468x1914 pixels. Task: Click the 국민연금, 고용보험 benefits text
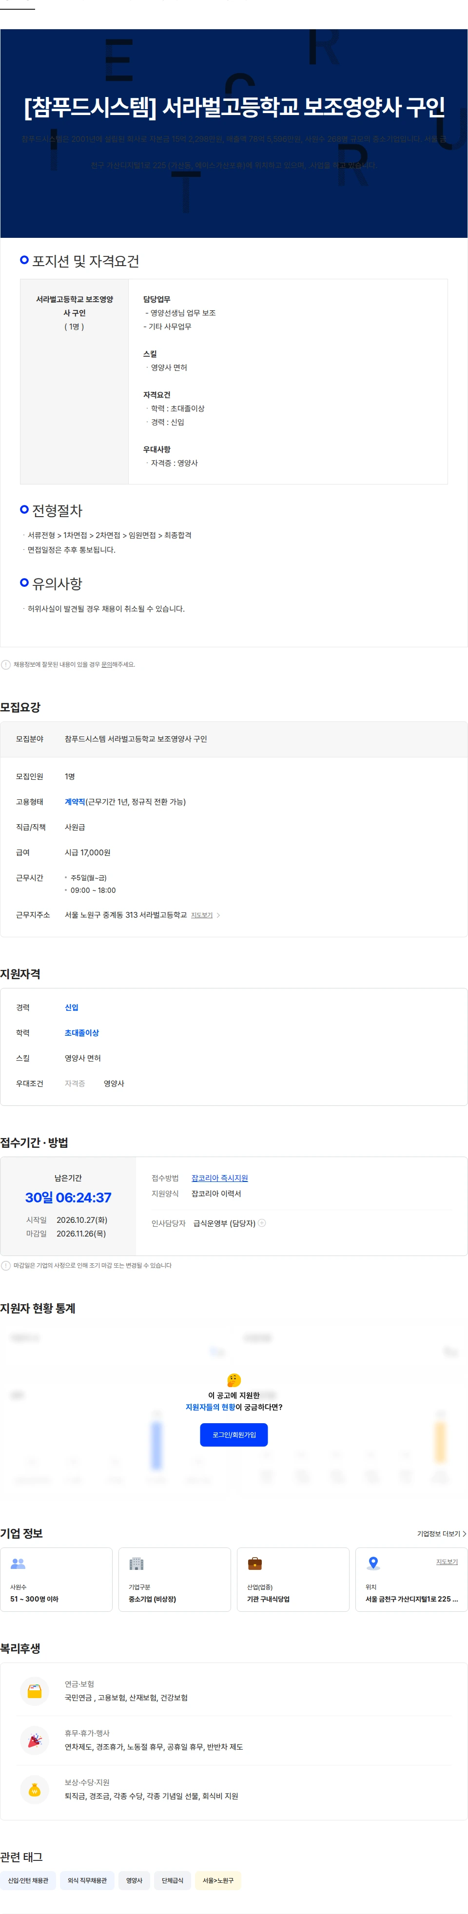point(126,1698)
